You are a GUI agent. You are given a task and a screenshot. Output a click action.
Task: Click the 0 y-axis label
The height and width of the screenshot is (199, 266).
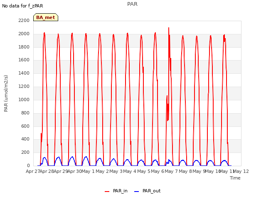pyautogui.click(x=28, y=165)
